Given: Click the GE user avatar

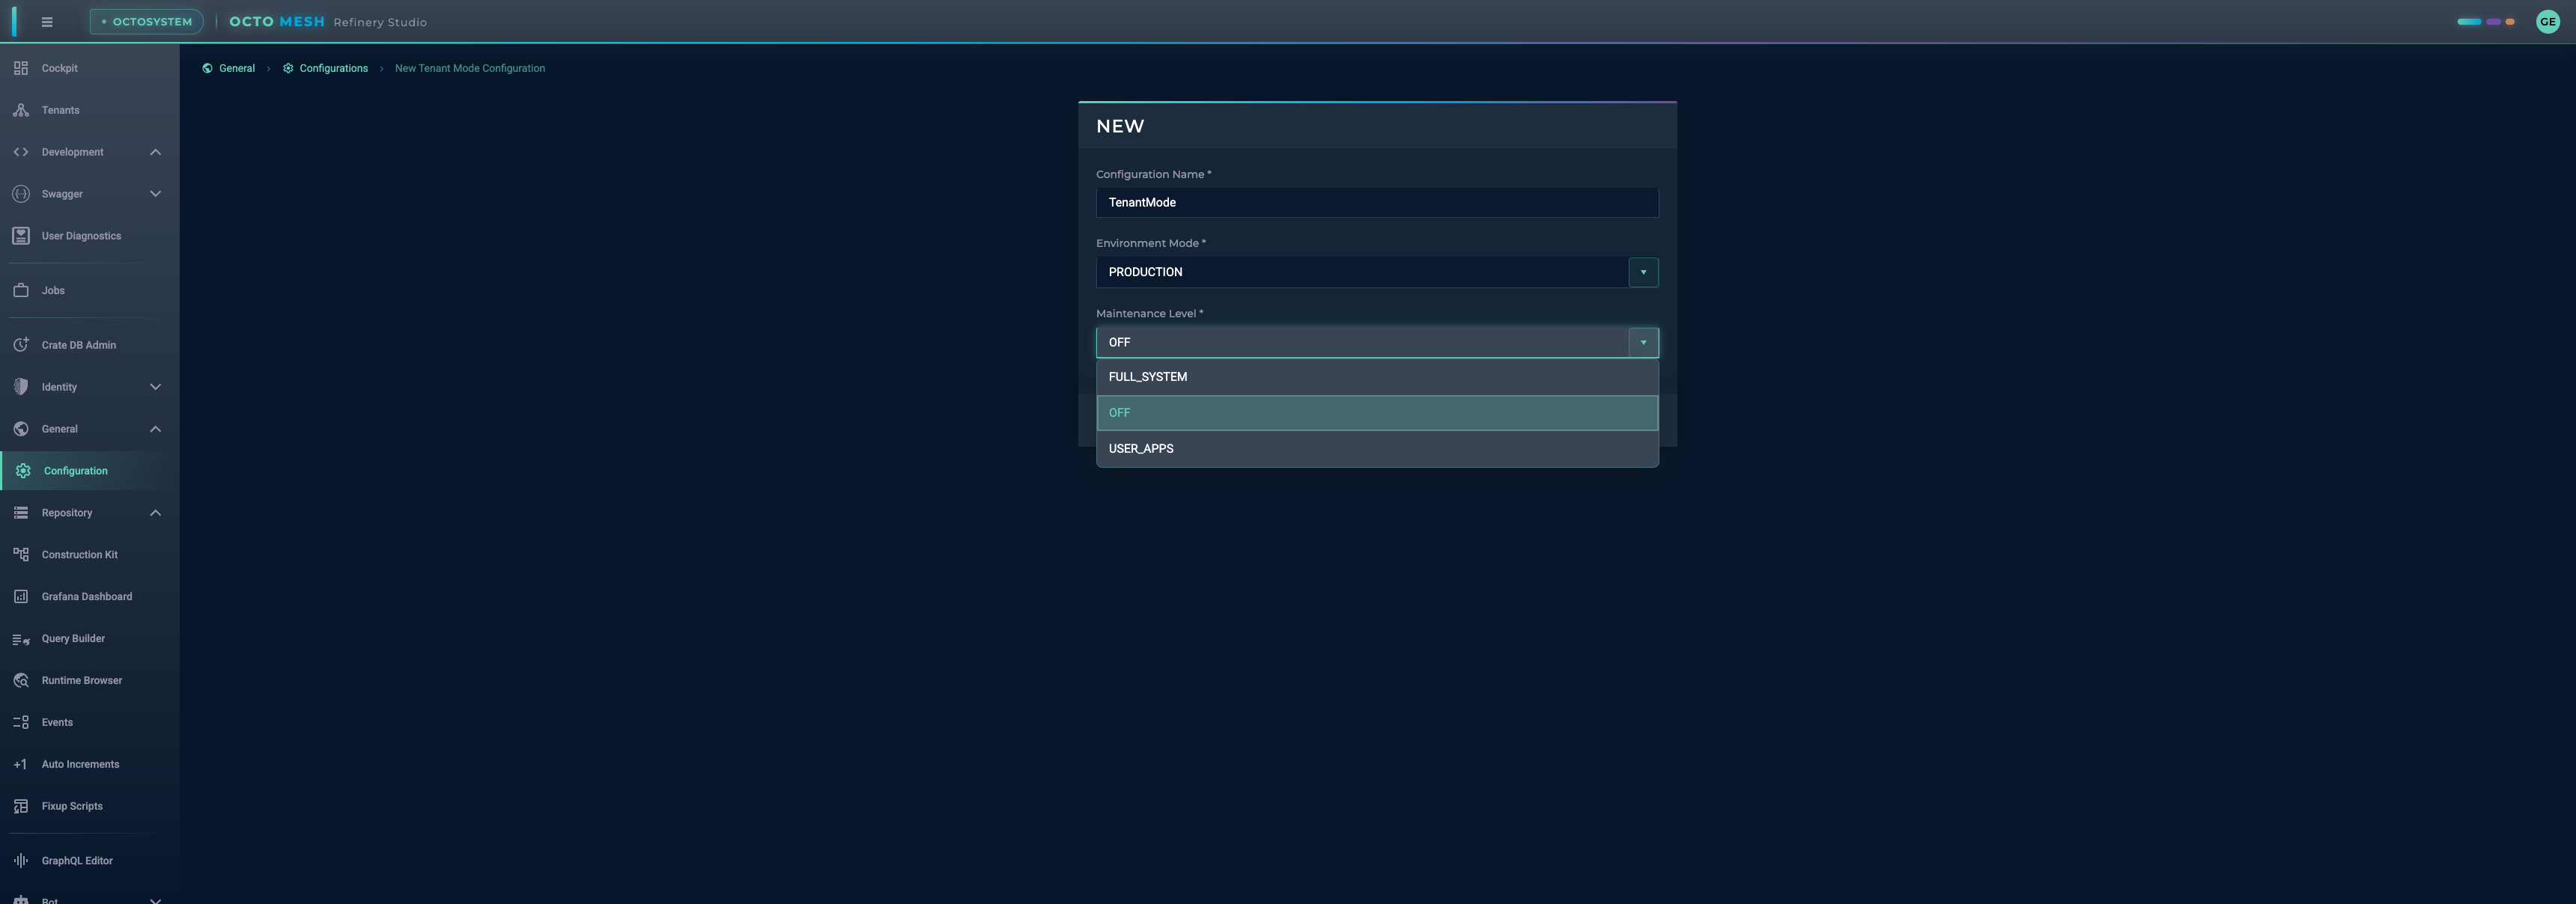Looking at the screenshot, I should 2547,22.
